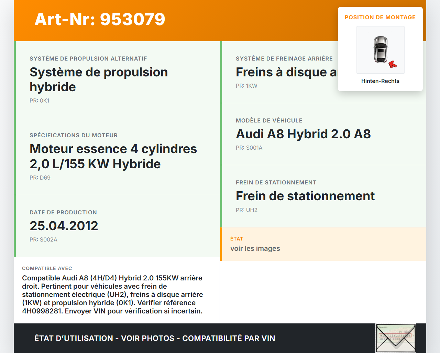The width and height of the screenshot is (440, 353).
Task: Click the "SYSTÈME DE FREINAGE ARRIÈRE" label
Action: point(284,58)
